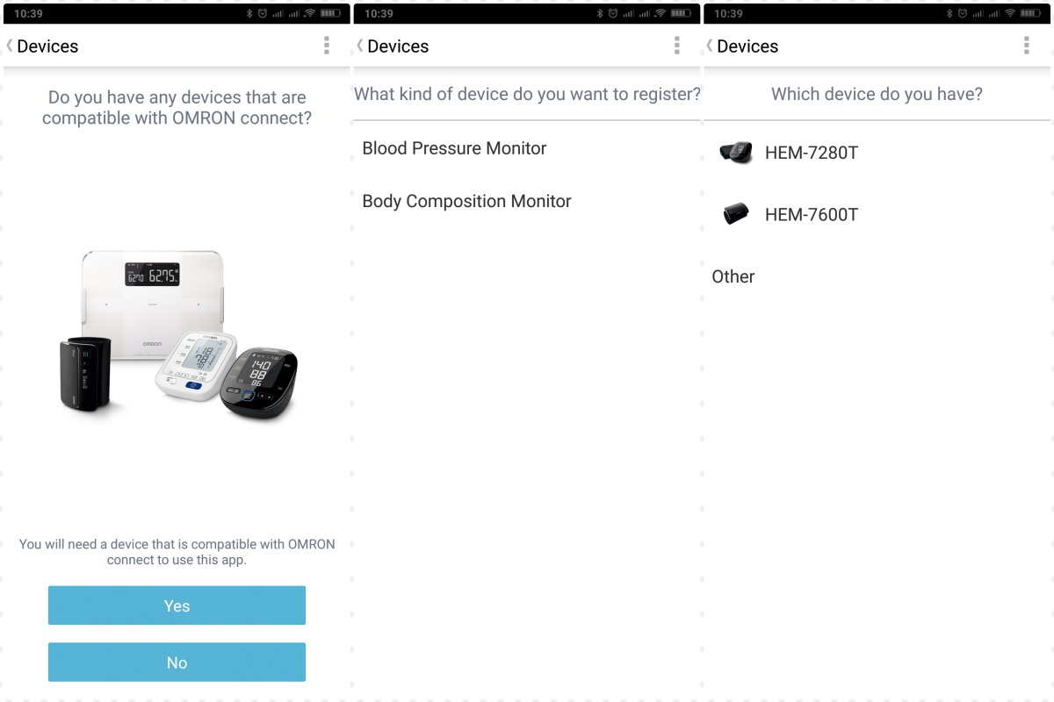
Task: Tap the back chevron on the device model screen
Action: click(x=710, y=46)
